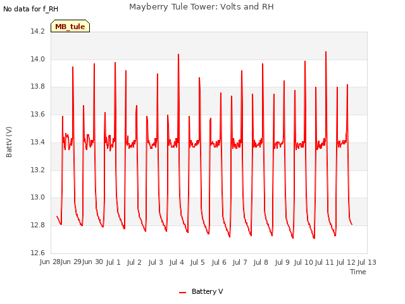Click the MB_tule label box
The image size is (405, 304).
pos(70,26)
